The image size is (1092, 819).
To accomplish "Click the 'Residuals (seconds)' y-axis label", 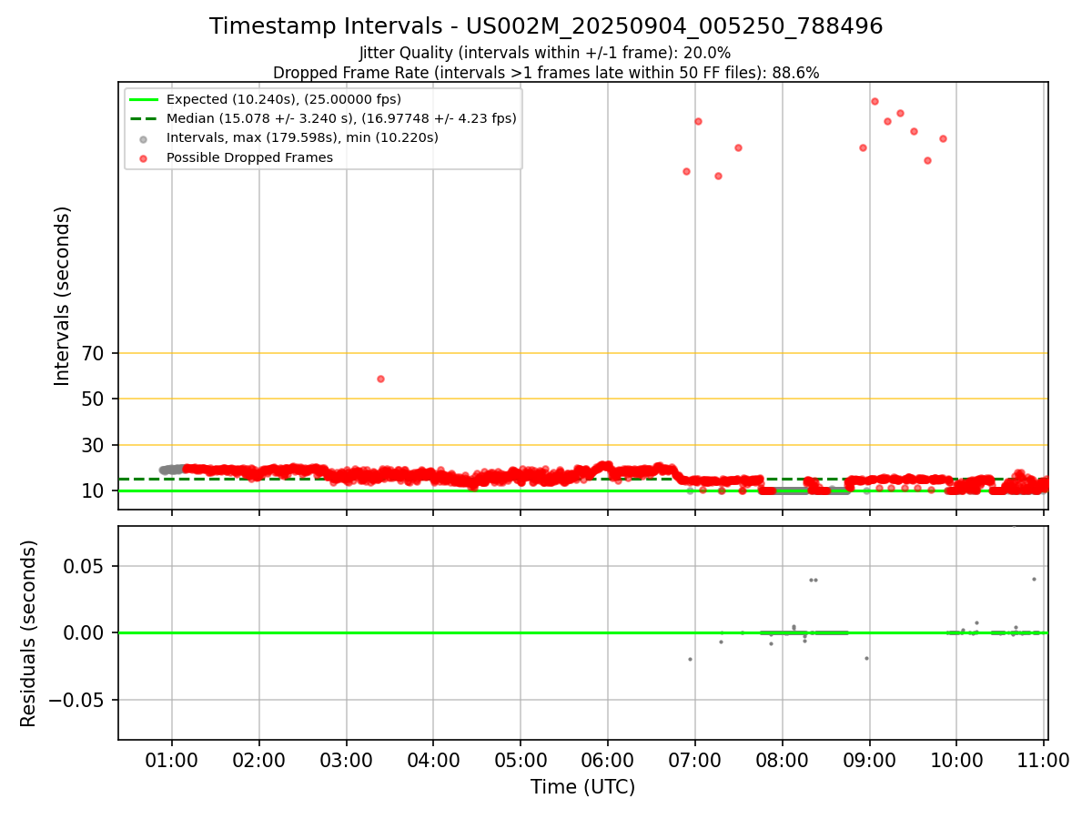I will click(29, 633).
